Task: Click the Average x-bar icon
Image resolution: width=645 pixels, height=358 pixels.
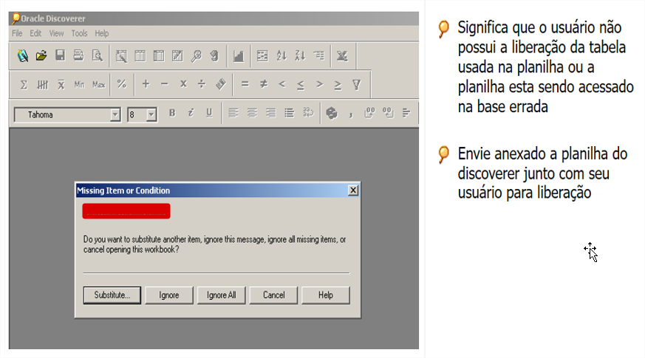Action: coord(61,85)
